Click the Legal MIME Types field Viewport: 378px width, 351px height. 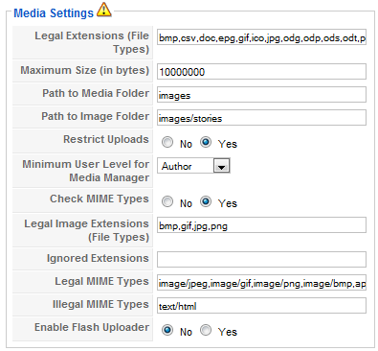pyautogui.click(x=261, y=283)
